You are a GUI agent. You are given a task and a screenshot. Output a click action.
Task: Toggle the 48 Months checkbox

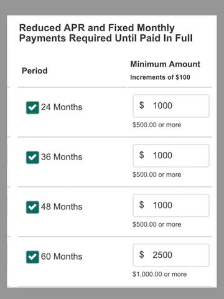tap(32, 207)
